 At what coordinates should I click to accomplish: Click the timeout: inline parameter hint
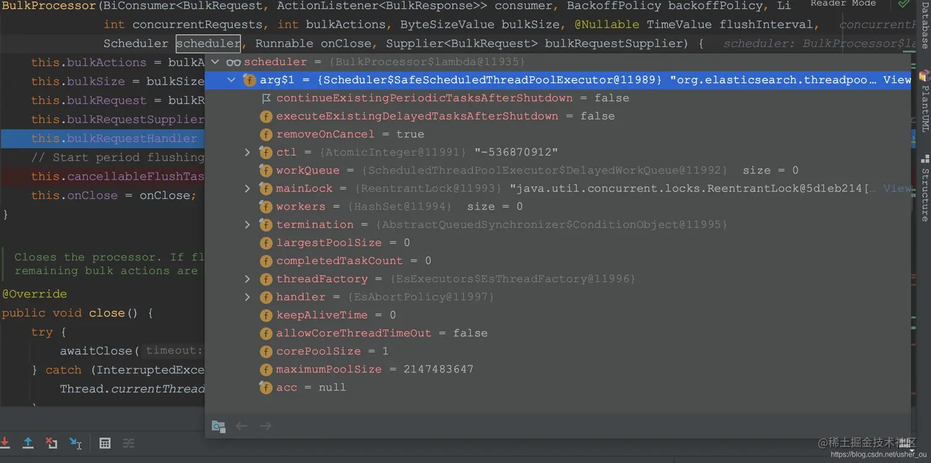tap(174, 350)
